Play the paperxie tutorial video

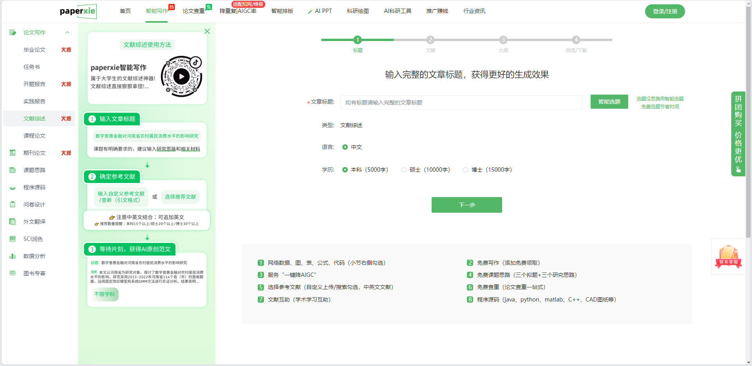point(181,77)
